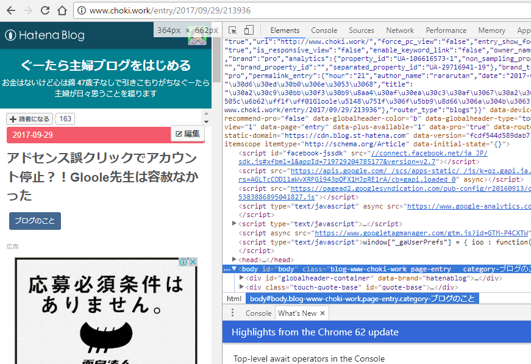Switch to the Elements tab
Image resolution: width=531 pixels, height=364 pixels.
tap(285, 30)
